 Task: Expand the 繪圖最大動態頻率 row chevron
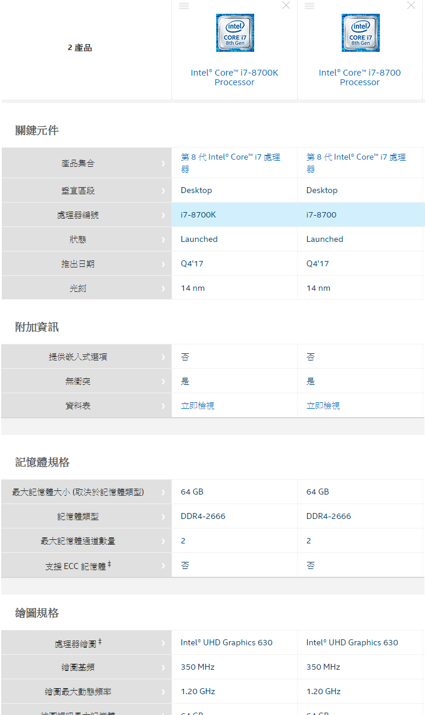[x=163, y=692]
